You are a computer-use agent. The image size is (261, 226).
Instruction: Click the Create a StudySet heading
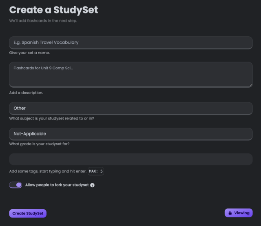(x=53, y=10)
